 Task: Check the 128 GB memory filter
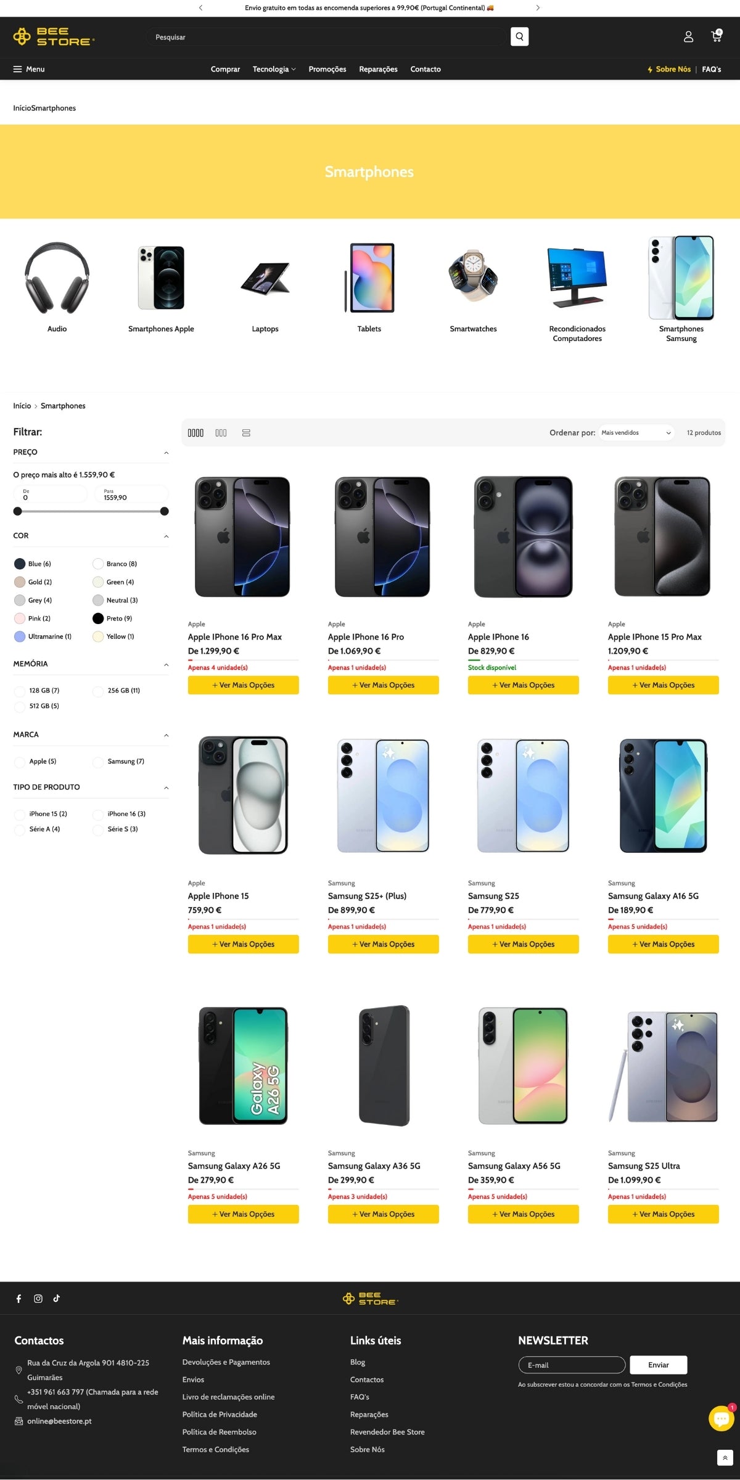(x=20, y=691)
